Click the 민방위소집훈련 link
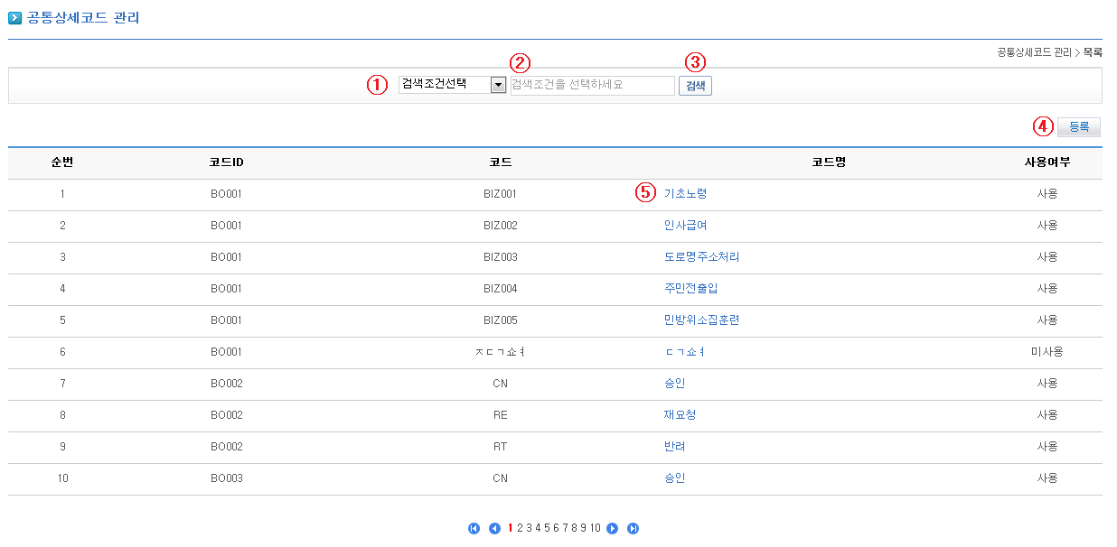Screen dimensions: 1117x547 [701, 320]
